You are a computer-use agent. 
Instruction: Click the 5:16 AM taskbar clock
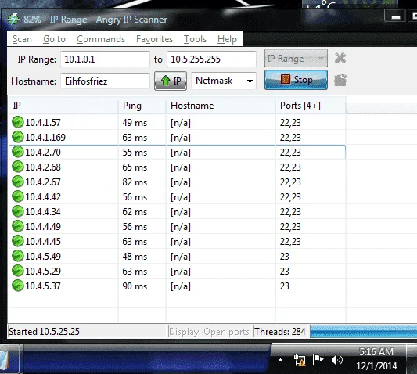(376, 351)
